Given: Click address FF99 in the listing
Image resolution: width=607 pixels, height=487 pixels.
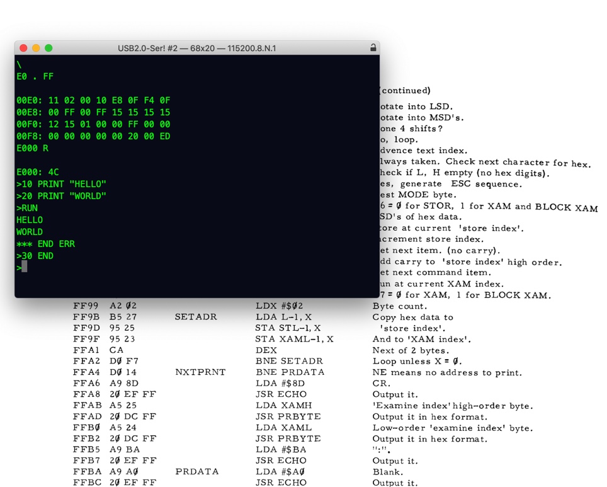Looking at the screenshot, I should pos(86,306).
